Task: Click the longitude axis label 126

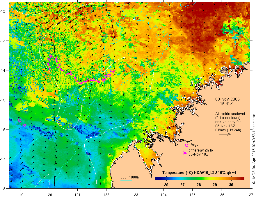Action: [221, 195]
